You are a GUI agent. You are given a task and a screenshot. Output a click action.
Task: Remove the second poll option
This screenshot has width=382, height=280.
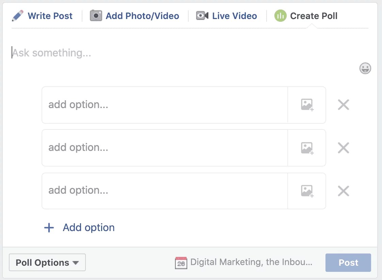coord(344,148)
